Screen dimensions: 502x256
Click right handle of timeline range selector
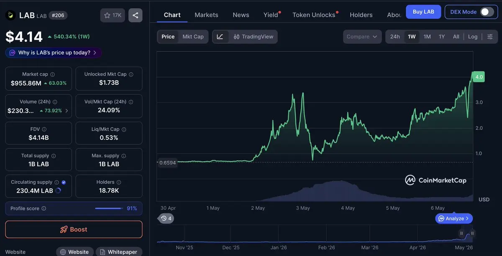(472, 233)
